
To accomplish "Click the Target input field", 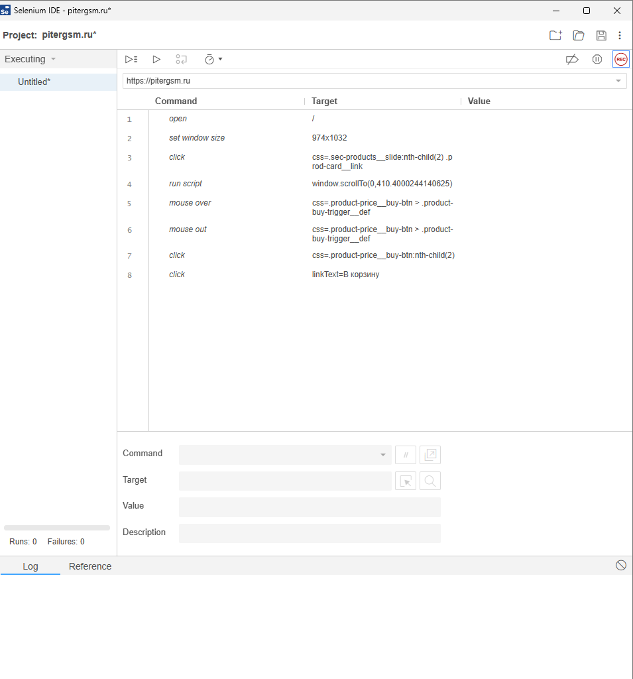I will click(x=285, y=481).
